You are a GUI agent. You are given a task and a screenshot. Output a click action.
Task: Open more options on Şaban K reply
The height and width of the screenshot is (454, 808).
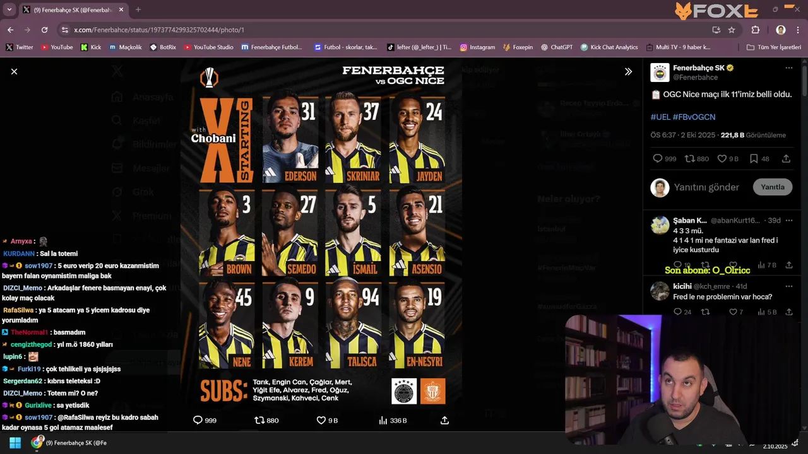[788, 221]
